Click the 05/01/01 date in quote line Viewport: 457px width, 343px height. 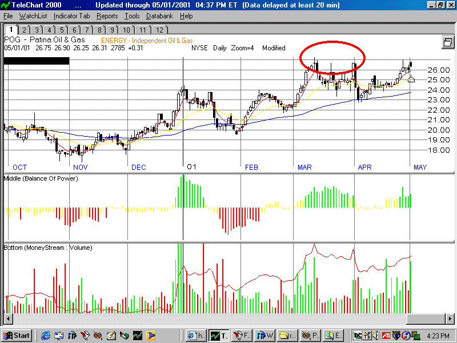(17, 48)
